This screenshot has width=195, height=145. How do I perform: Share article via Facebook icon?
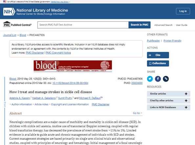pos(158,79)
